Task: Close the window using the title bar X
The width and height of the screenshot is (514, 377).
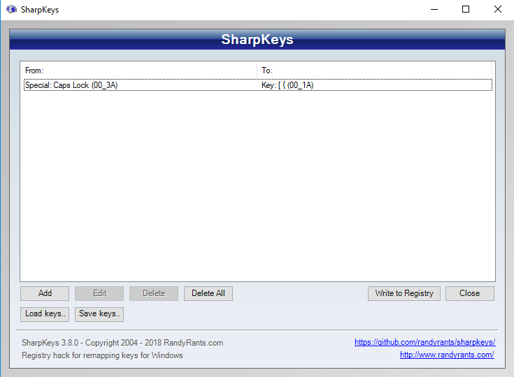Action: click(x=498, y=10)
